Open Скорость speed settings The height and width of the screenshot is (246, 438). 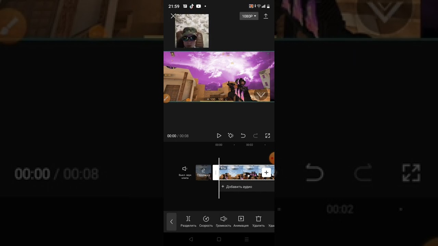(206, 221)
